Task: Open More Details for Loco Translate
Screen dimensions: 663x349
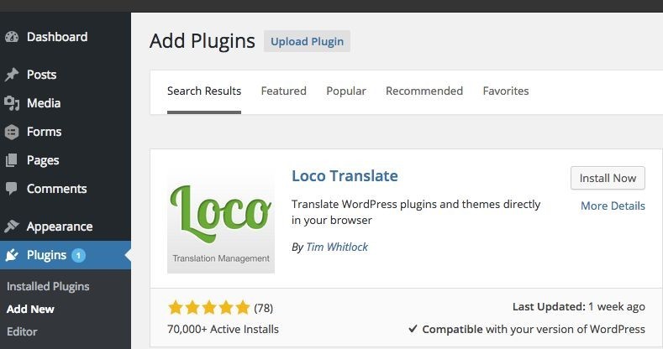Action: (x=613, y=206)
